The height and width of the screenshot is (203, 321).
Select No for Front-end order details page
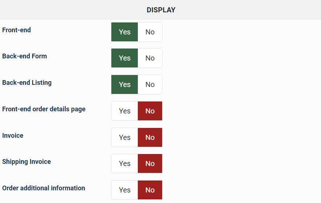tap(150, 111)
